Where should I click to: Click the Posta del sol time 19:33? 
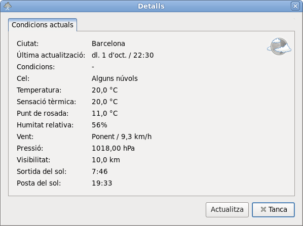(102, 183)
